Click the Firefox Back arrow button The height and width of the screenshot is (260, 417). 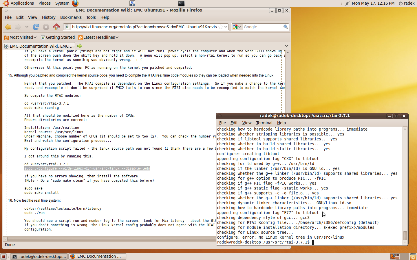coord(8,27)
